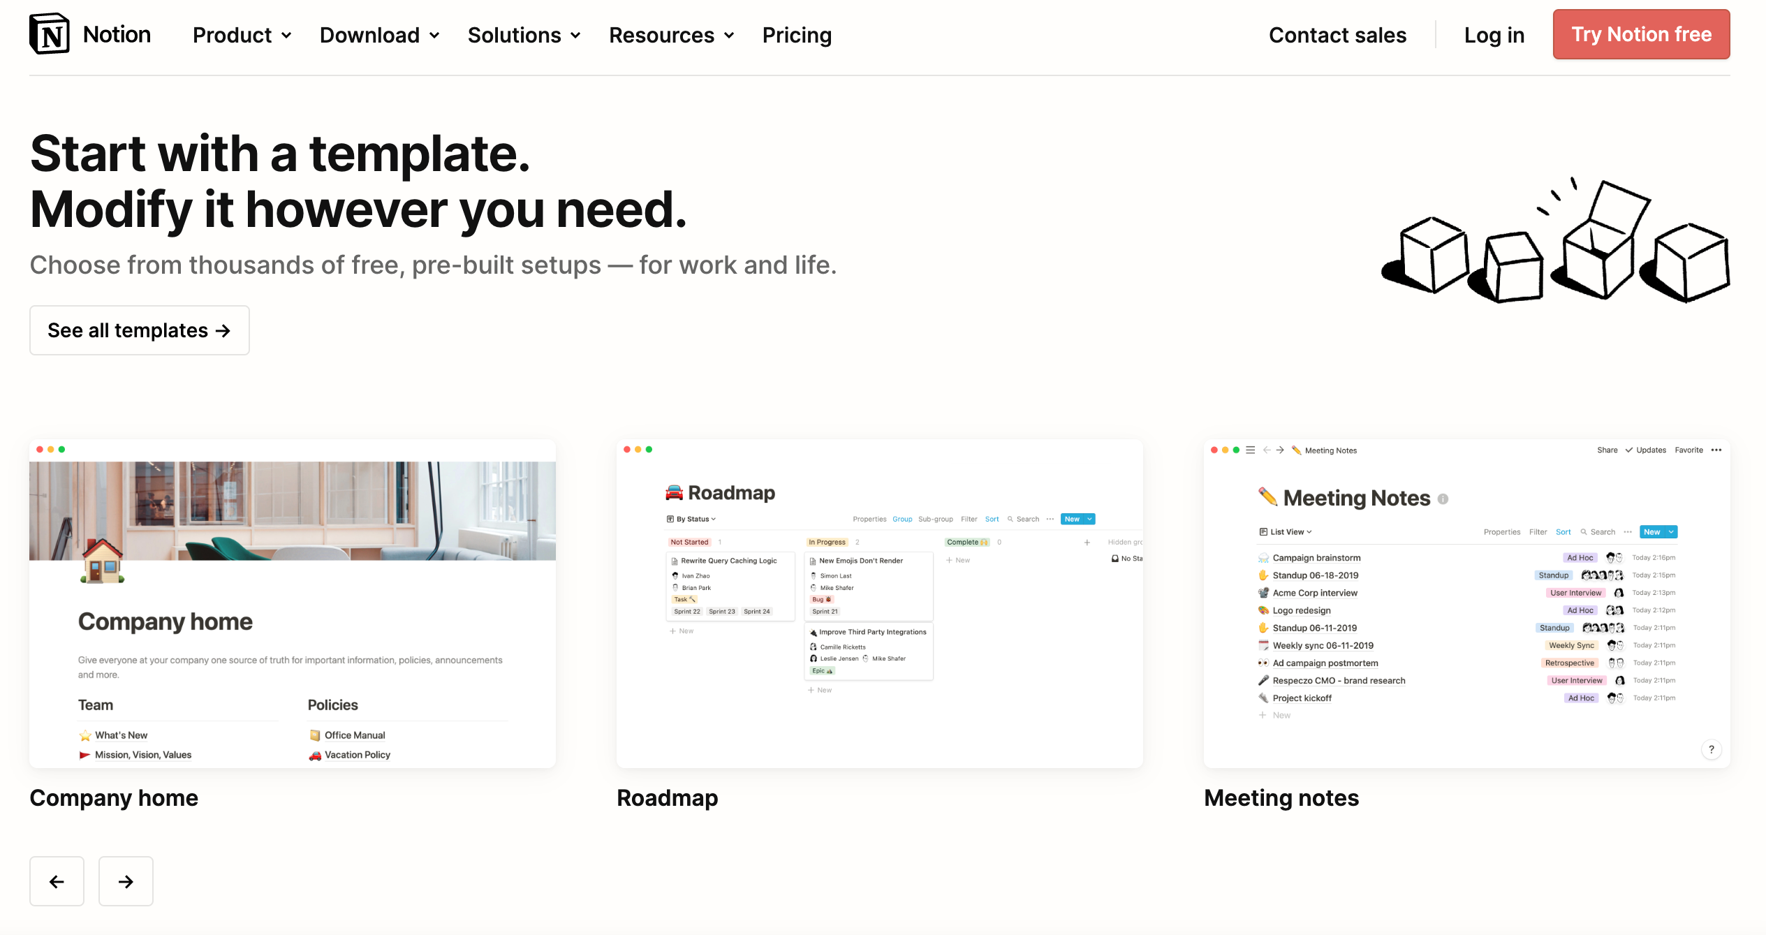Click Share in the Meeting Notes header
This screenshot has height=935, width=1766.
[x=1607, y=450]
